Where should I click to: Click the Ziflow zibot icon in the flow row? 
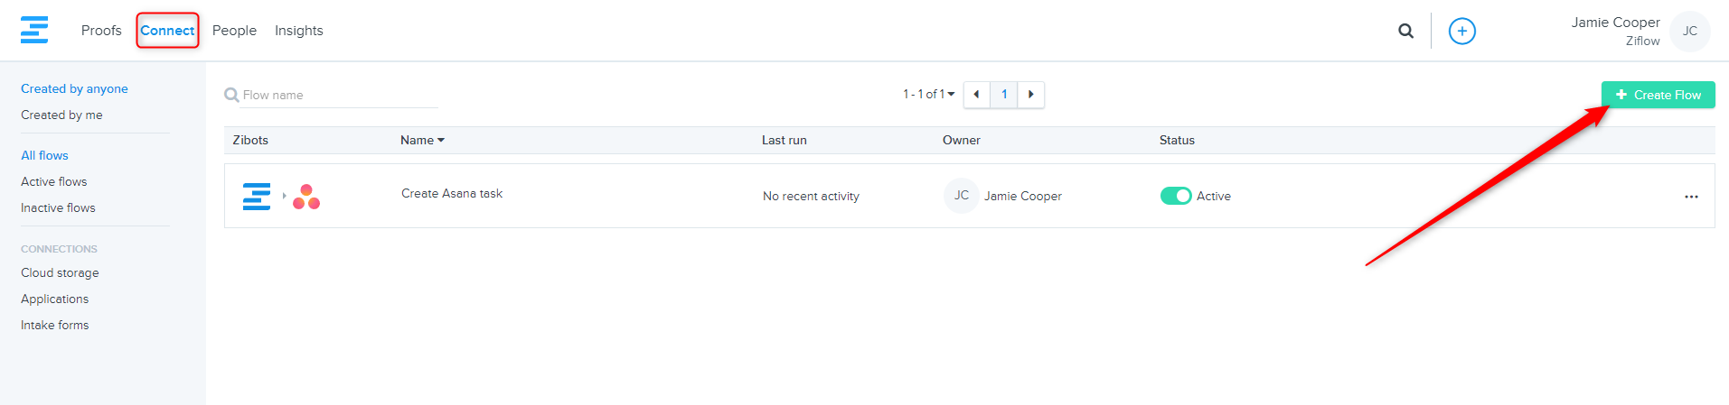click(x=257, y=197)
